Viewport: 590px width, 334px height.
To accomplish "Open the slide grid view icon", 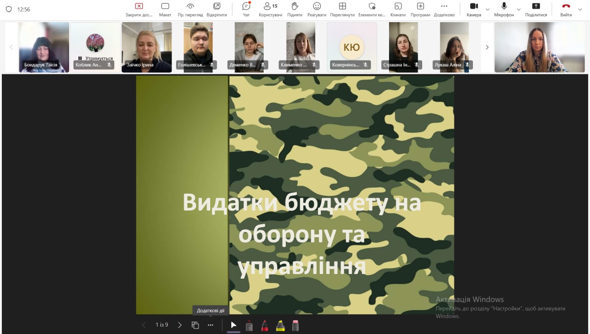I will click(195, 325).
